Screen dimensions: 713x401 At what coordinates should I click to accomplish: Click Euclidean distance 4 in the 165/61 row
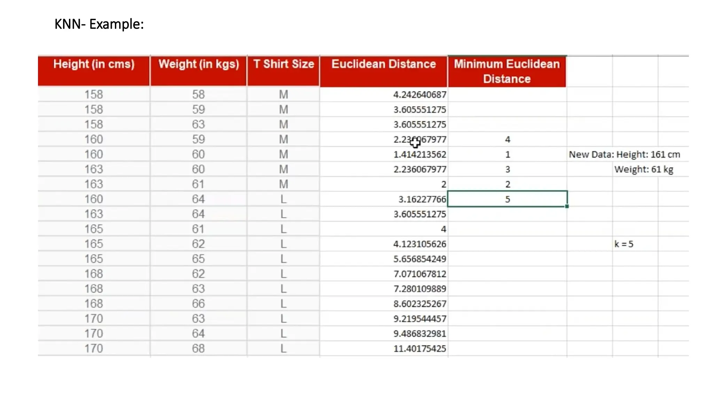pyautogui.click(x=443, y=229)
